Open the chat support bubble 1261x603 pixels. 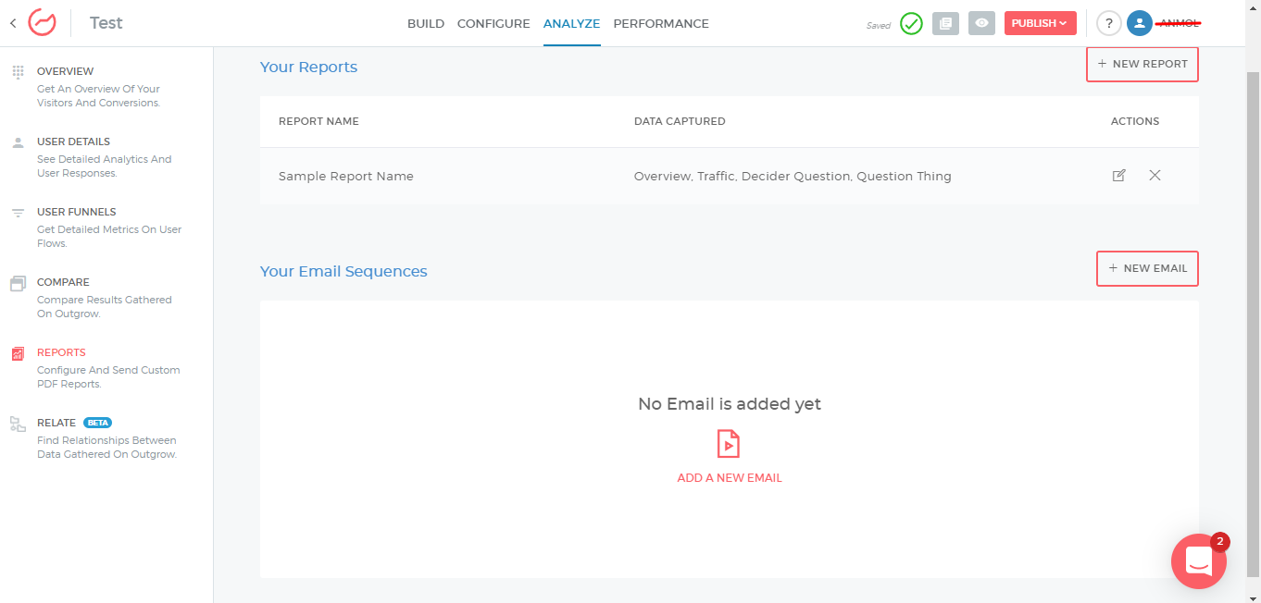point(1198,560)
